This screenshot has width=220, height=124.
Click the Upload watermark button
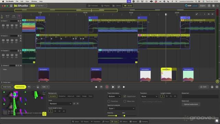pyautogui.click(x=191, y=104)
